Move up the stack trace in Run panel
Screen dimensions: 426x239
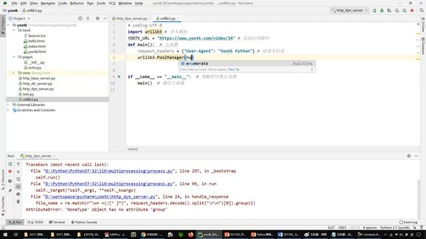click(18, 164)
